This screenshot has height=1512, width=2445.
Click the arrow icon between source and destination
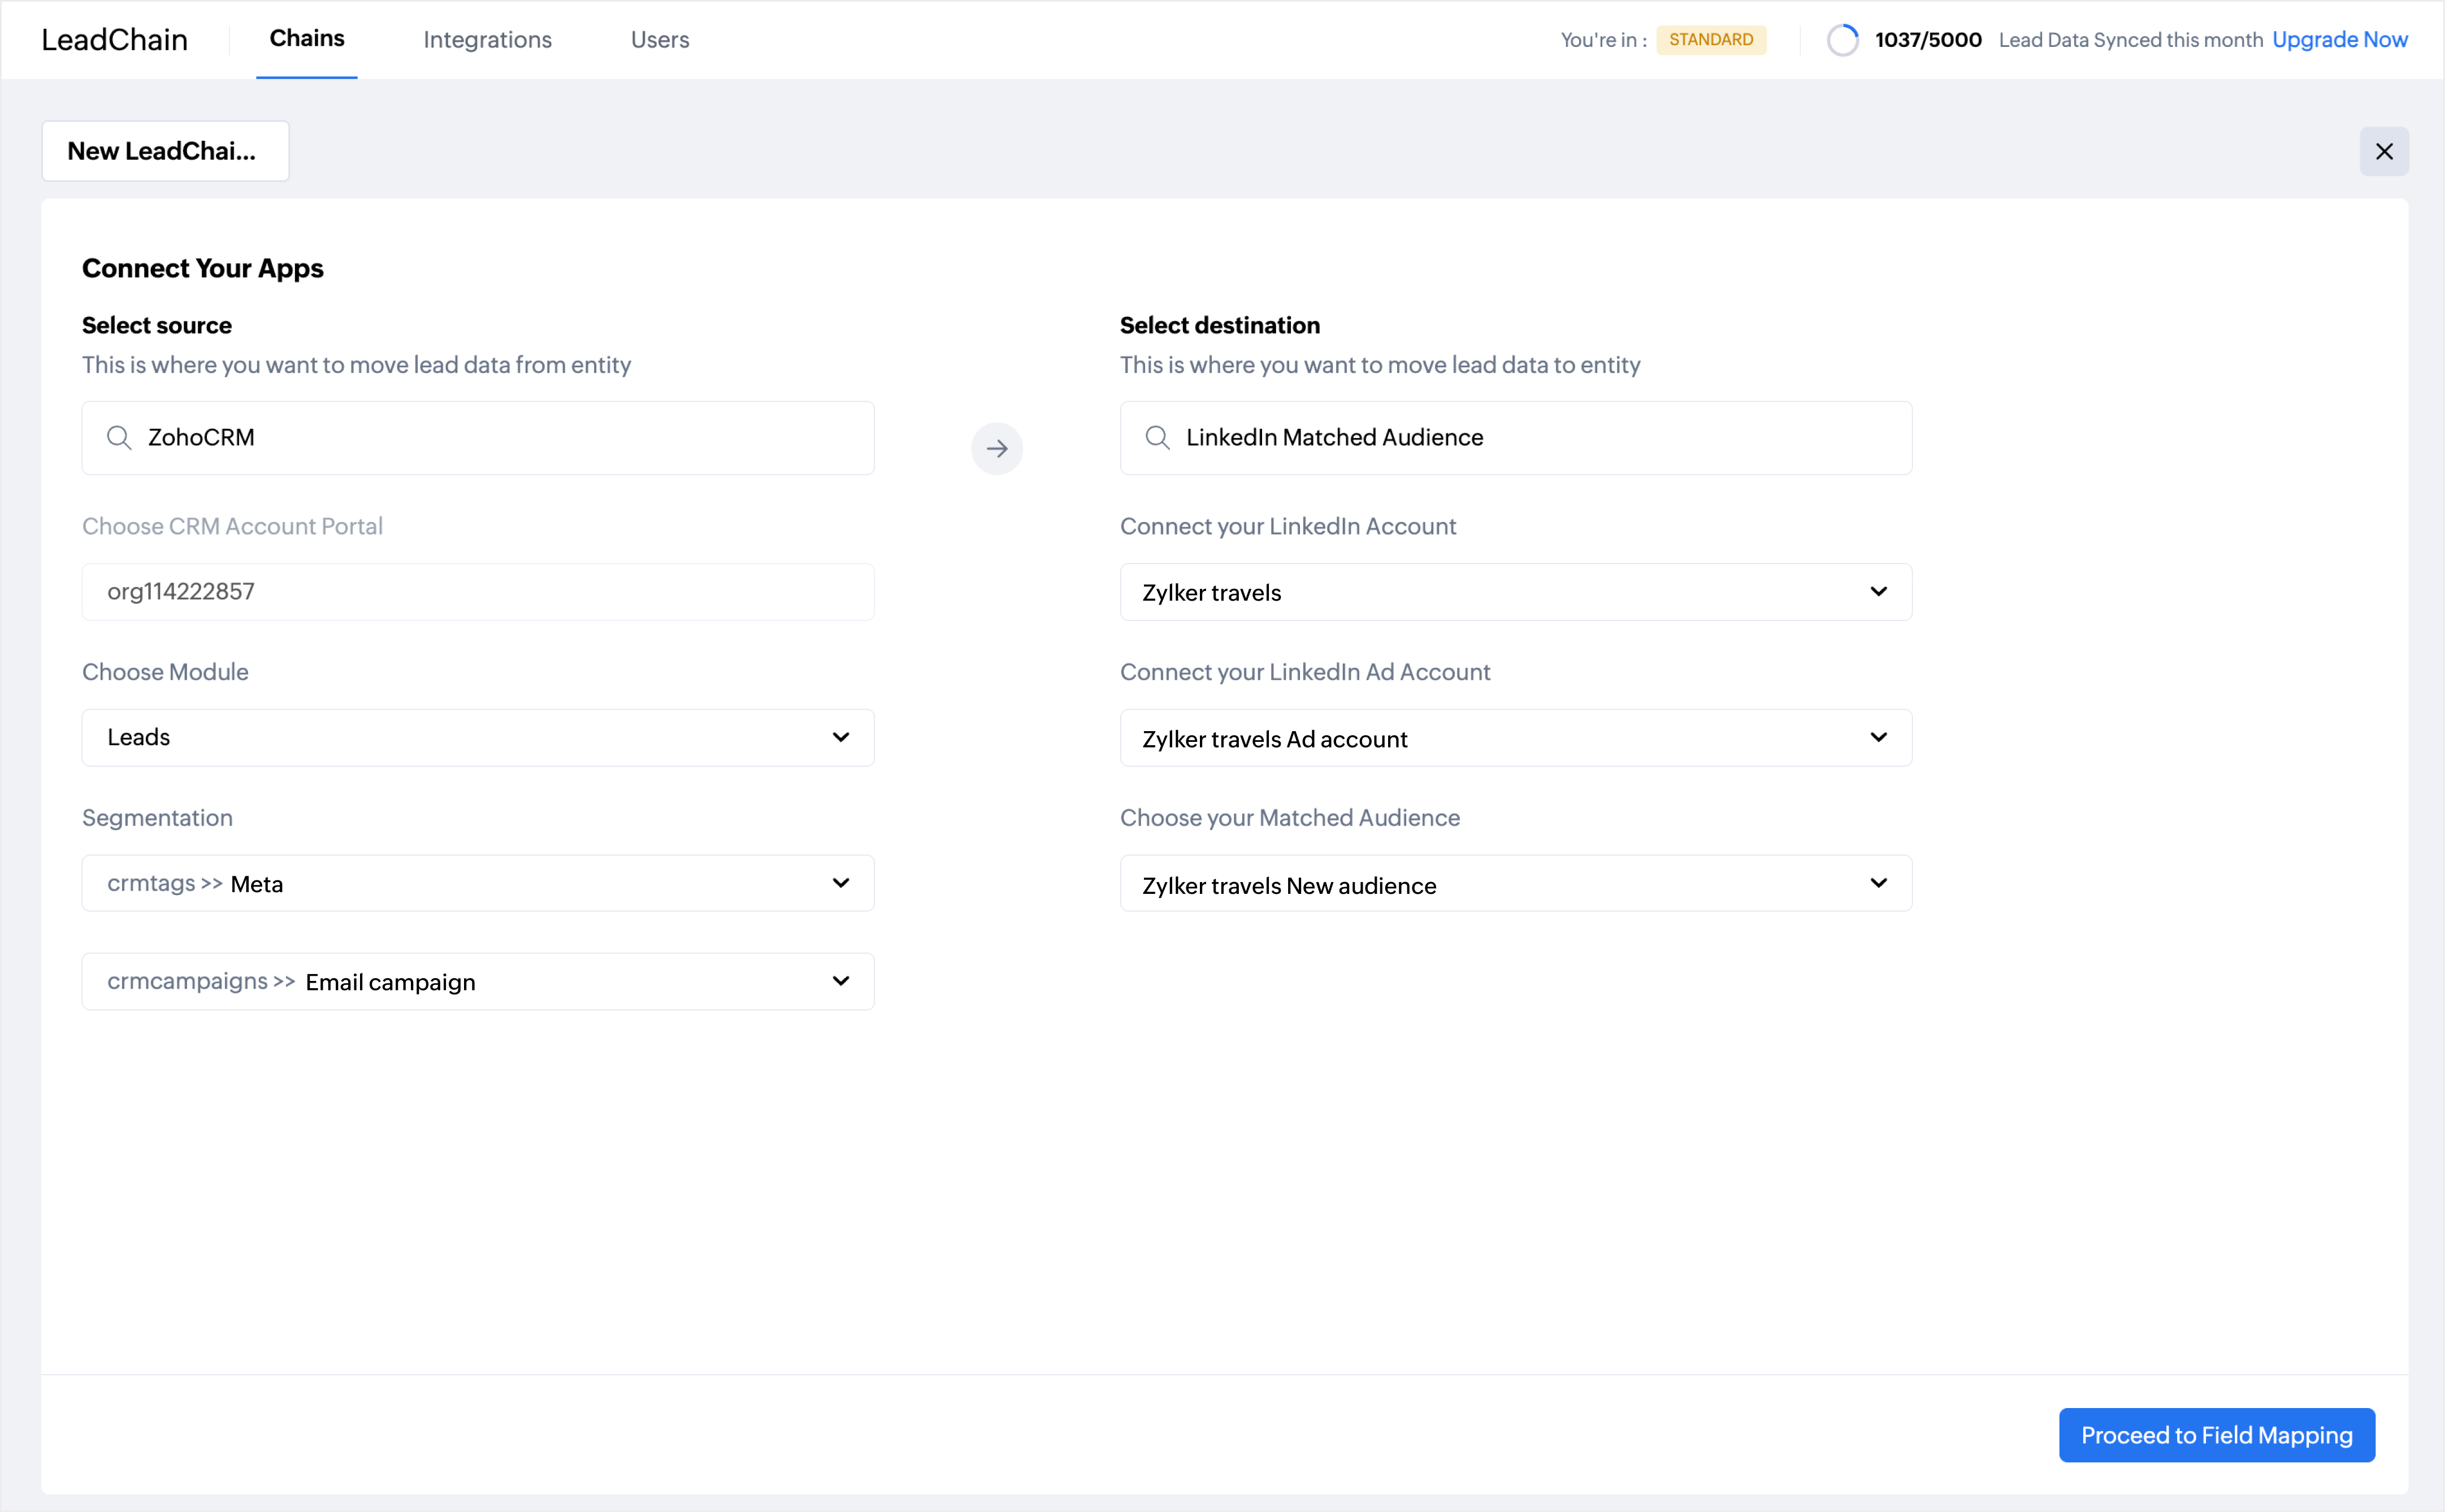pos(996,448)
